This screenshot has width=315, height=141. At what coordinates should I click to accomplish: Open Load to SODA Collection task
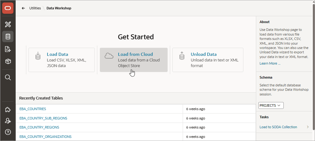(278, 127)
